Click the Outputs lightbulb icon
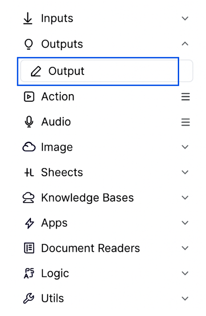 tap(29, 44)
